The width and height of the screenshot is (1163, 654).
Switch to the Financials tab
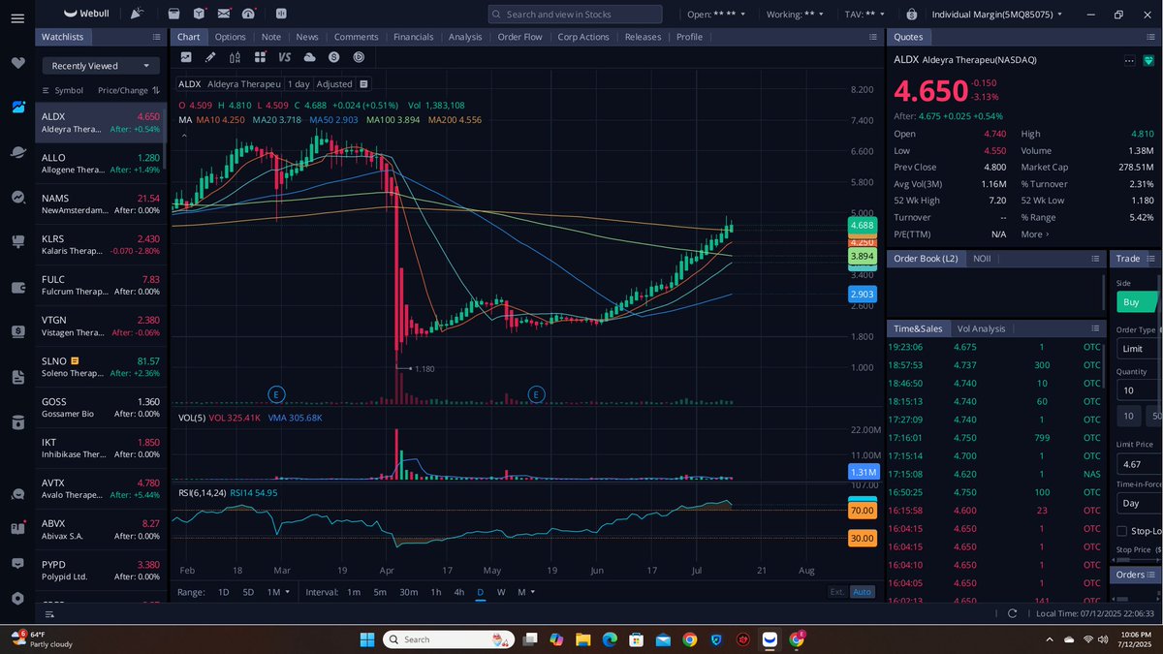pyautogui.click(x=414, y=37)
